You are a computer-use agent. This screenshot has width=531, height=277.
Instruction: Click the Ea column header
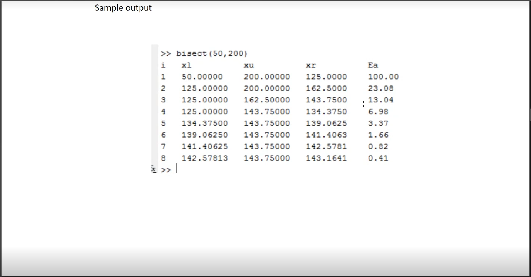[372, 65]
